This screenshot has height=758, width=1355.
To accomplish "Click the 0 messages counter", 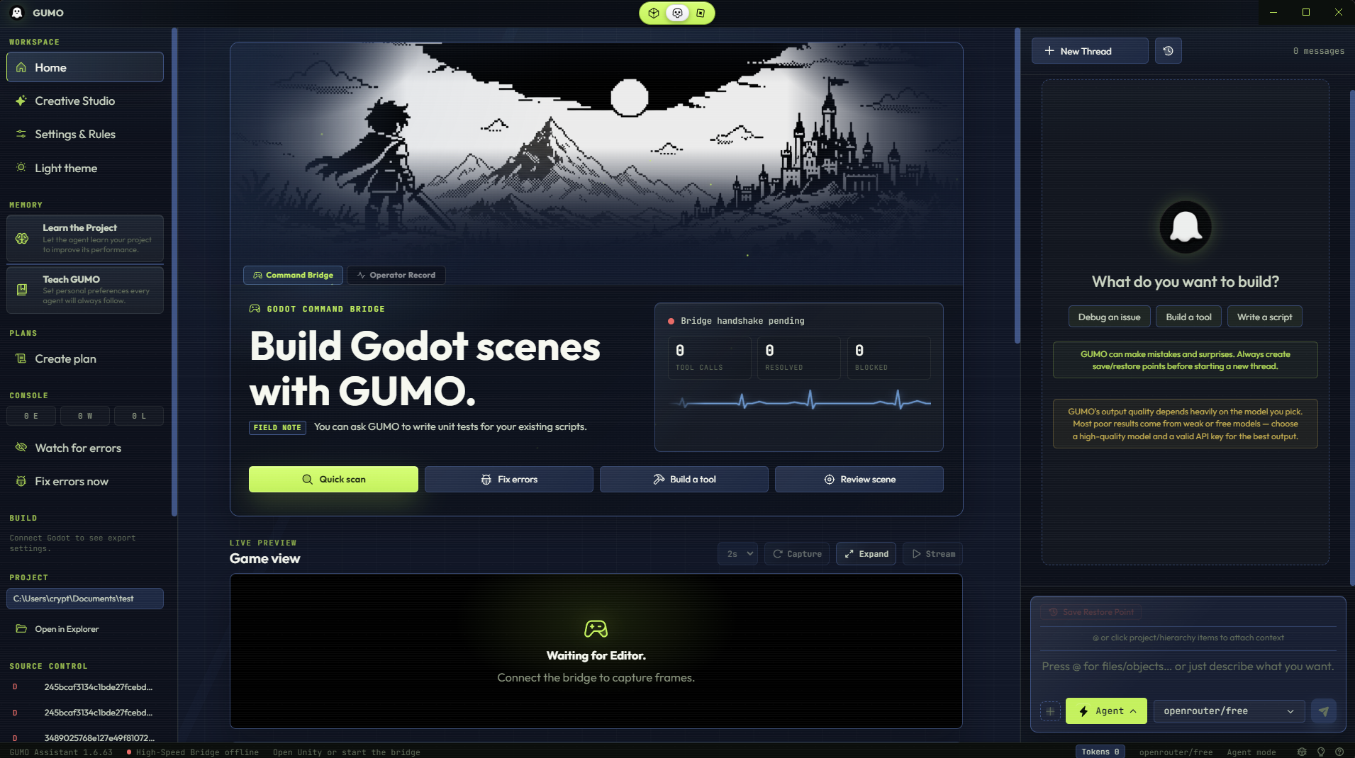I will tap(1318, 51).
